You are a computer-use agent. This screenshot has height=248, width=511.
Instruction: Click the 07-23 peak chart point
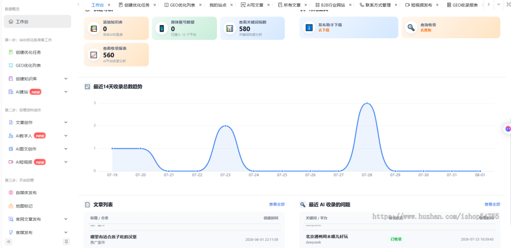(225, 126)
